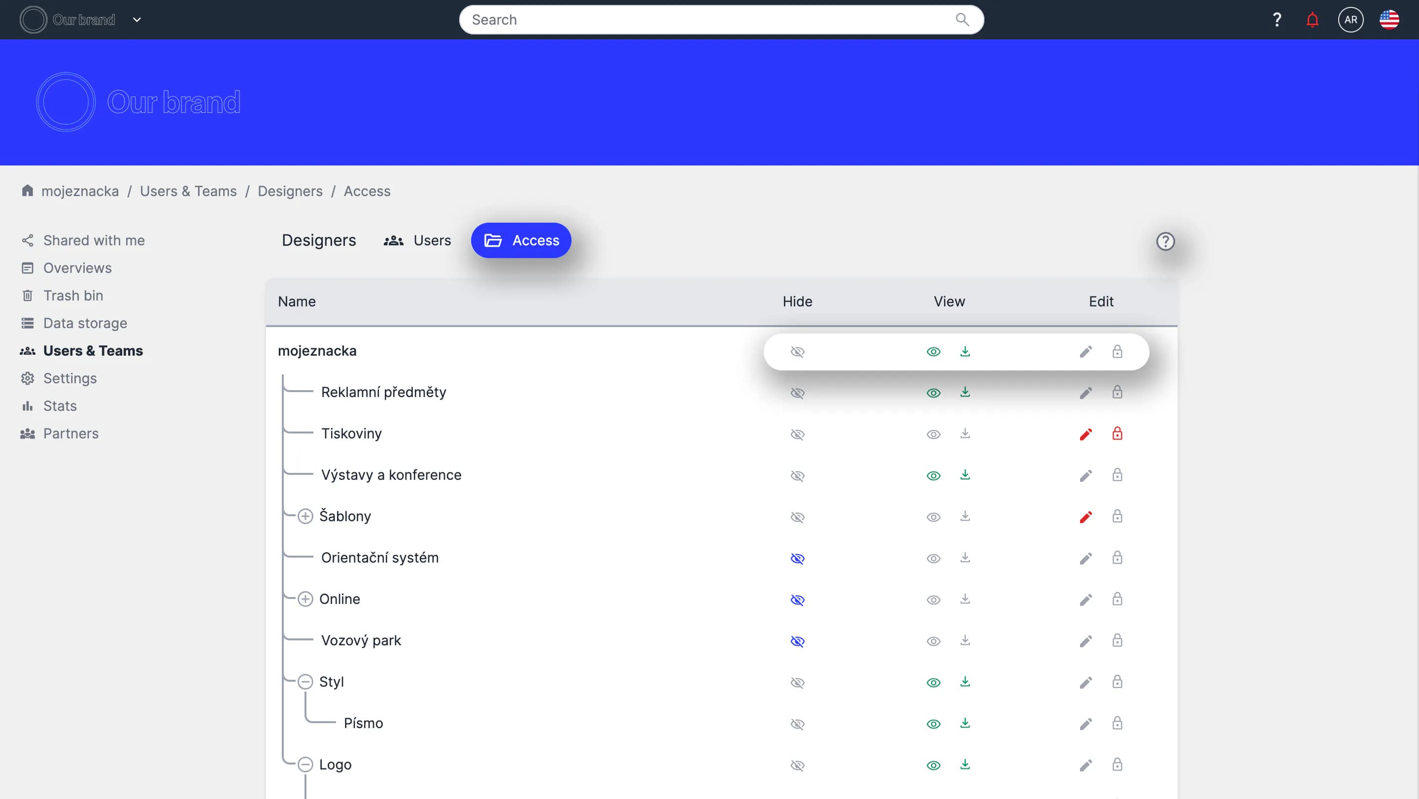
Task: Go to Designers breadcrumb link
Action: tap(290, 191)
